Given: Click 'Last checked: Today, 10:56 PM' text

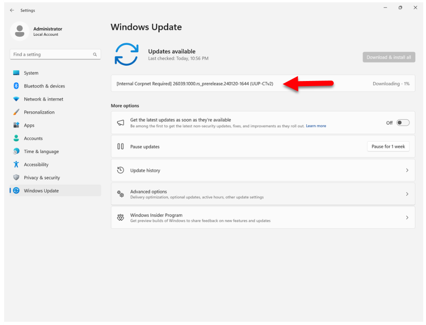Looking at the screenshot, I should 178,58.
